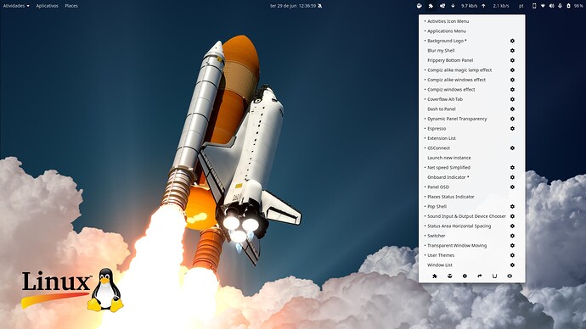This screenshot has width=586, height=329.
Task: Open settings gear for Panel OSD
Action: coord(512,187)
